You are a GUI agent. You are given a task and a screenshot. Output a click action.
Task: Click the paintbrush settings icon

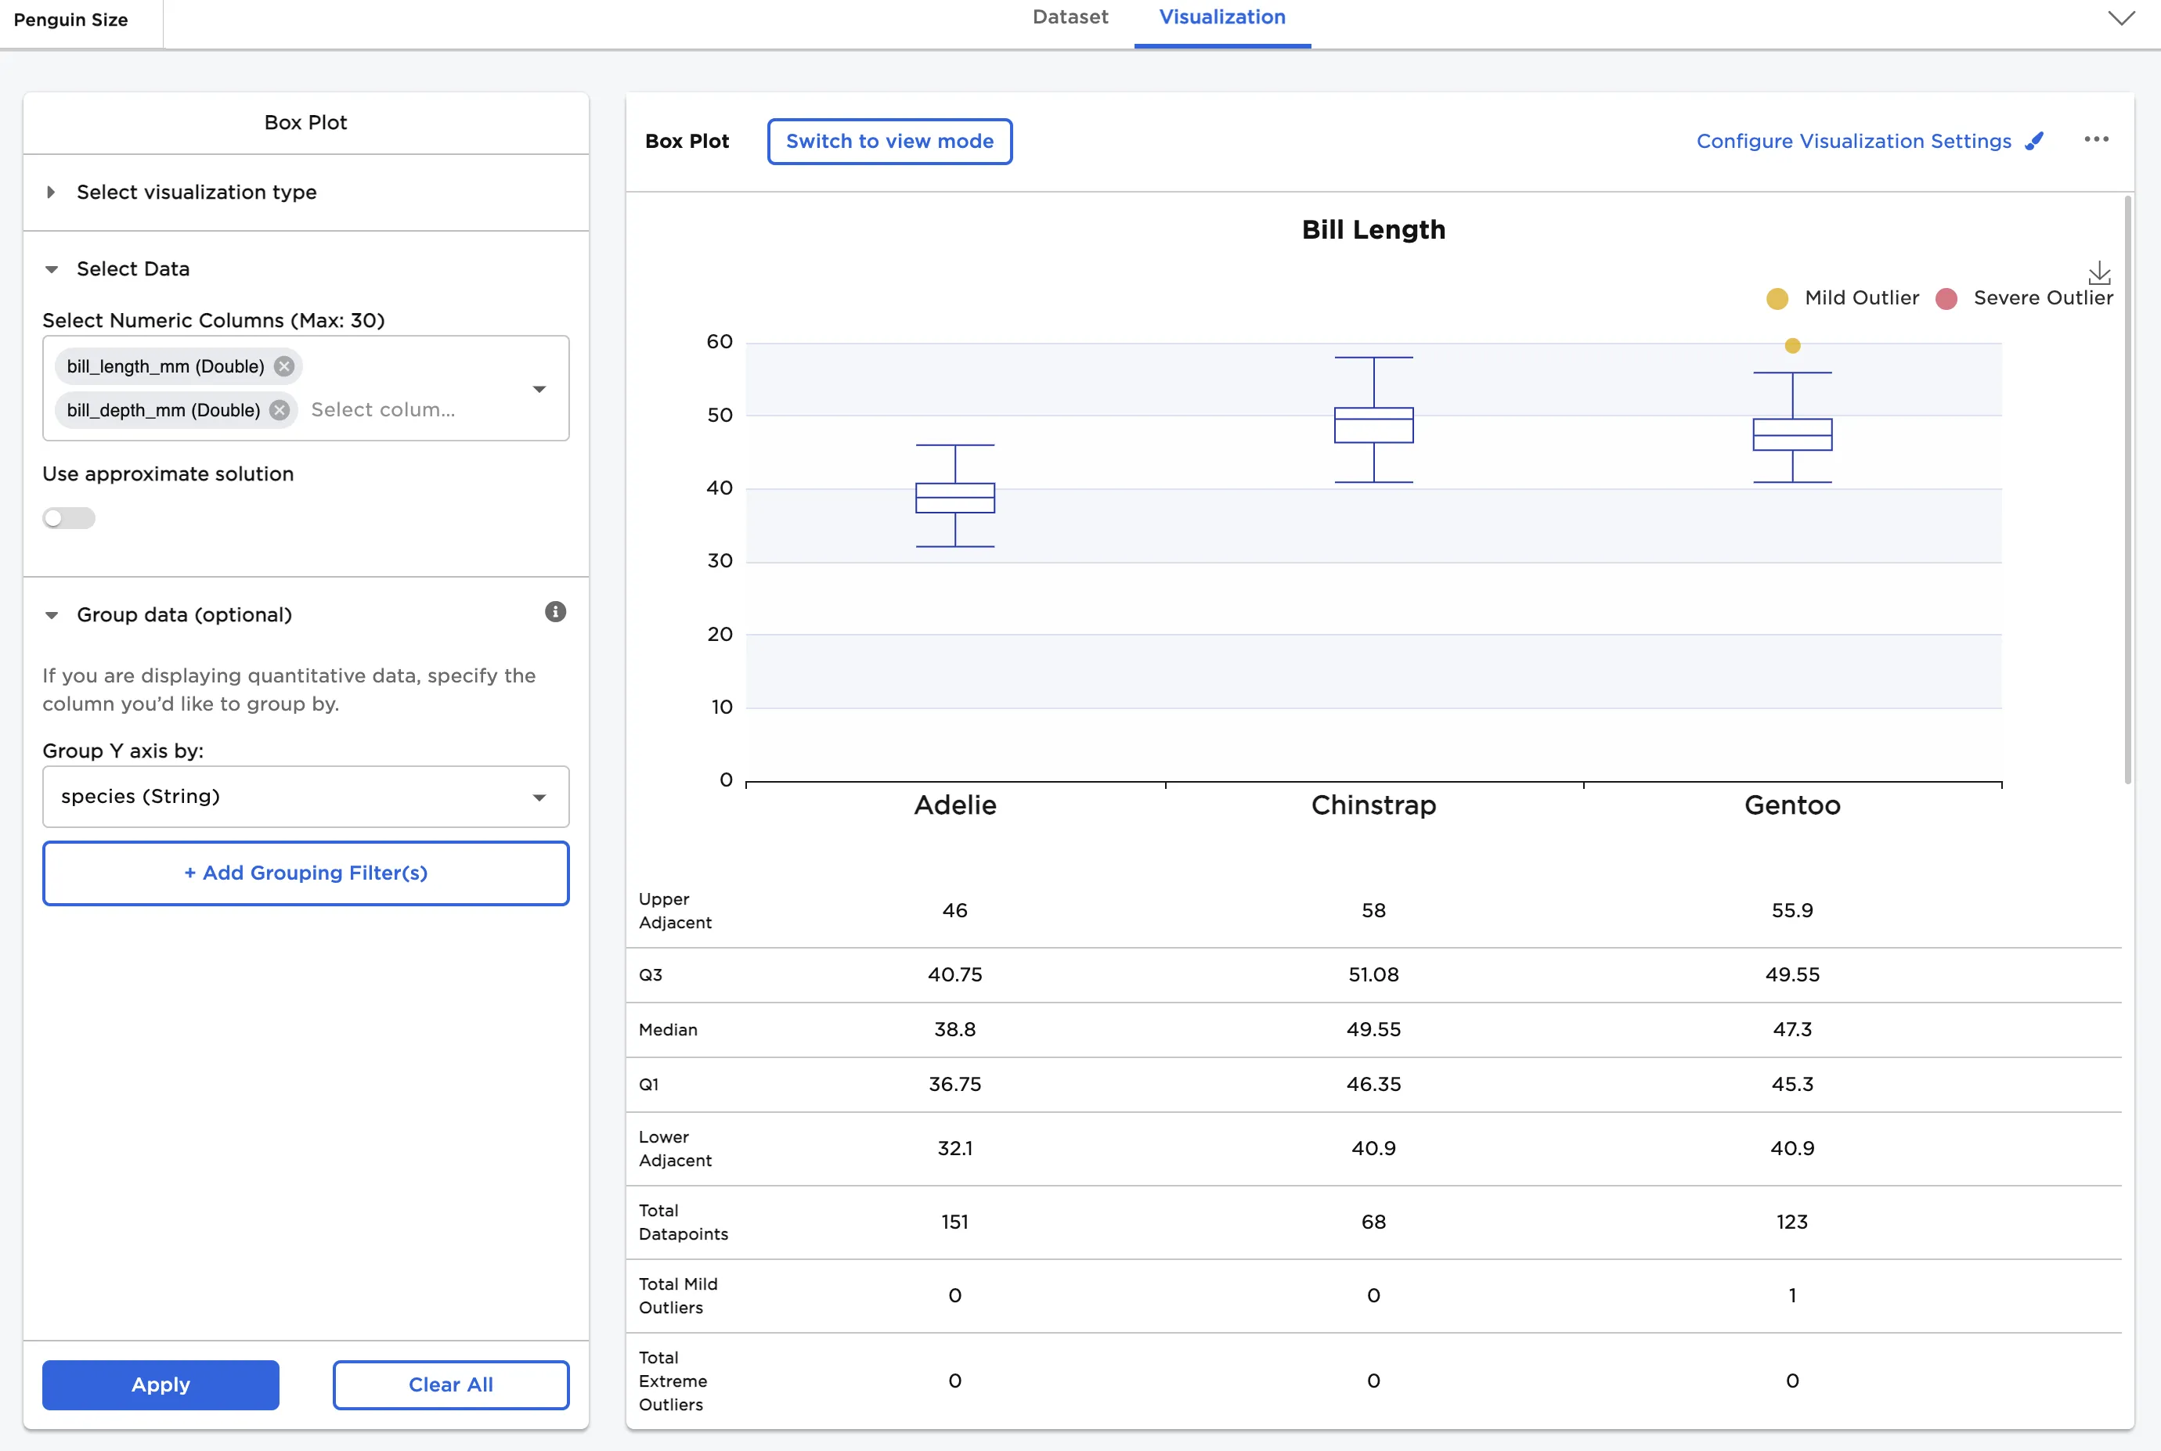[x=2035, y=141]
